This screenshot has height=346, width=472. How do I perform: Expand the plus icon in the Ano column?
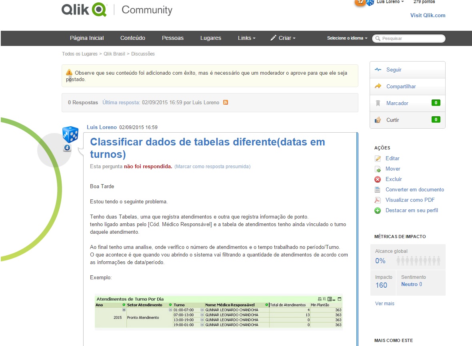pyautogui.click(x=124, y=310)
